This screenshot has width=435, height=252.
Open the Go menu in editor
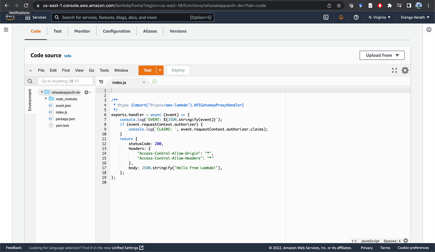[92, 70]
